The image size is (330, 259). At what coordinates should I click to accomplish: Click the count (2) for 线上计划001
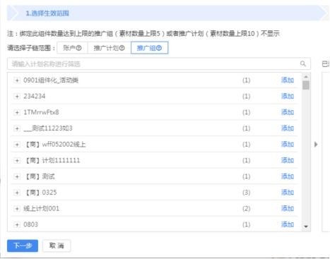coord(247,209)
